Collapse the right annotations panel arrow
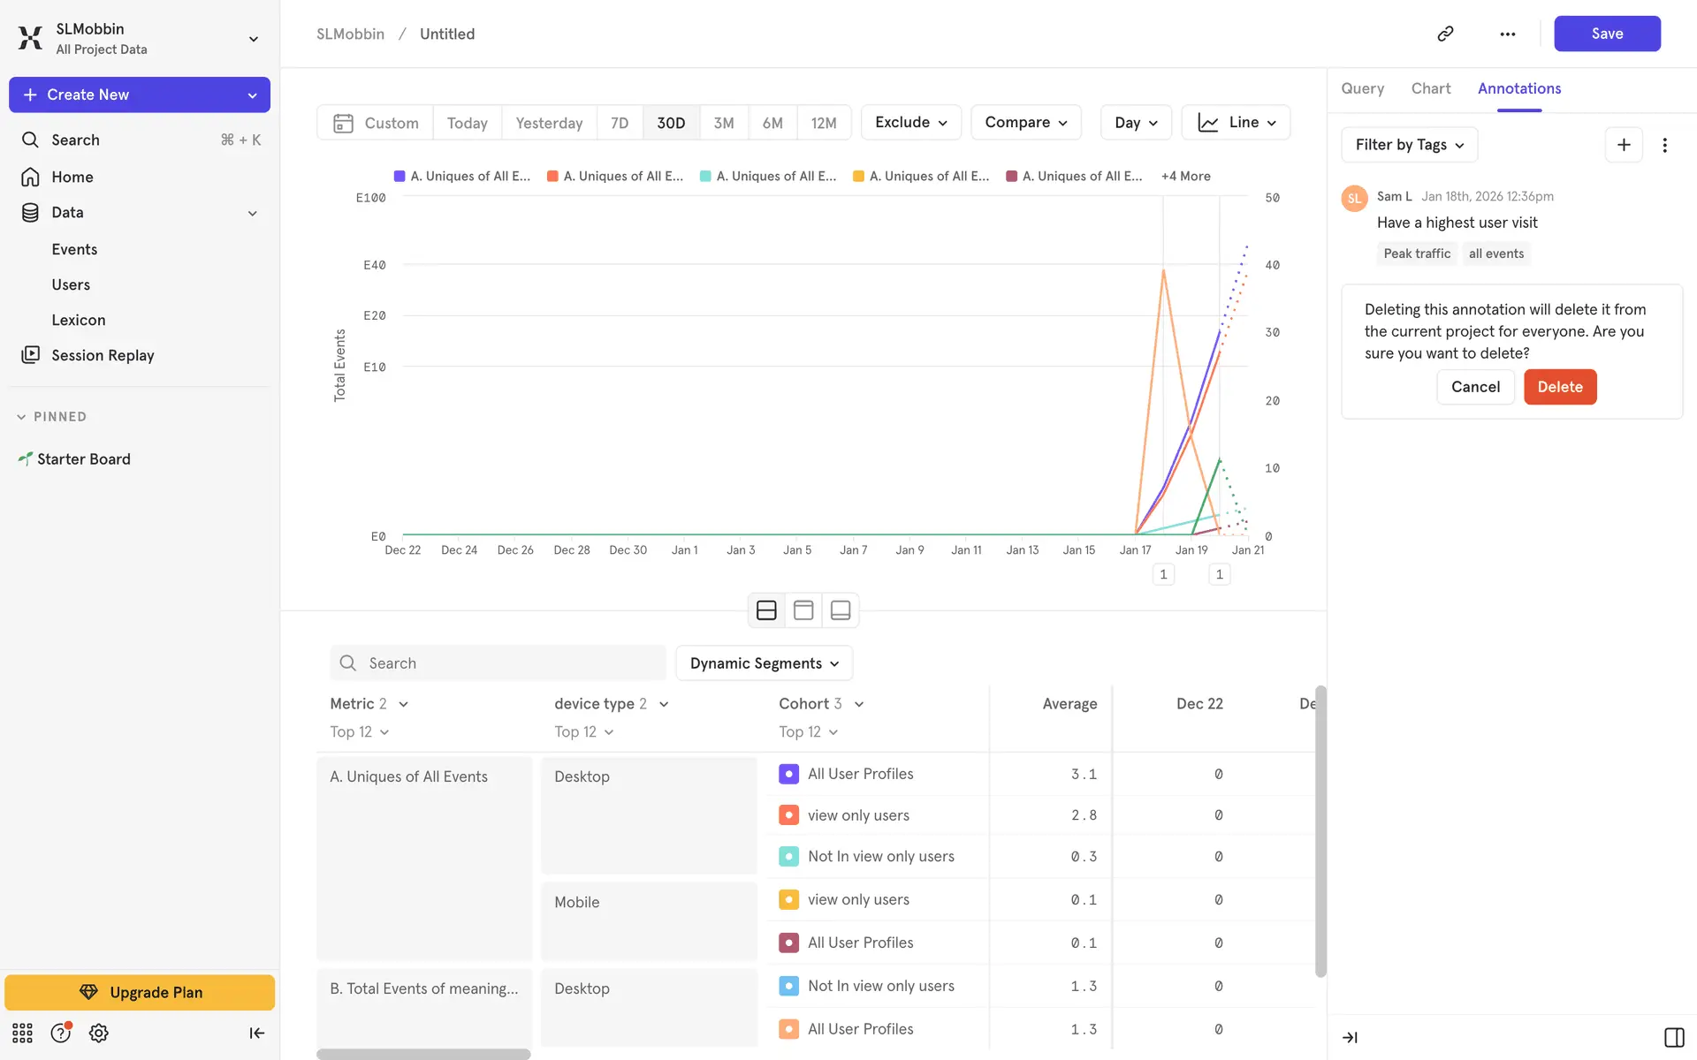The image size is (1697, 1060). click(x=1350, y=1037)
